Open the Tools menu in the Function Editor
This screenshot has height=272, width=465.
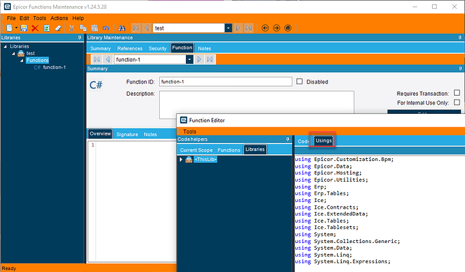189,131
